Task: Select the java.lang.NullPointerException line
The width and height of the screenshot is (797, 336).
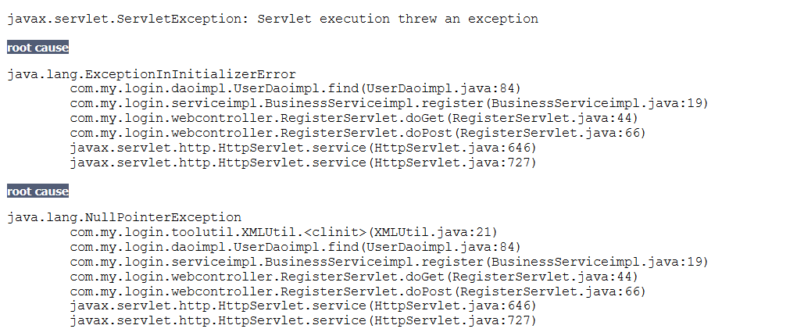Action: (124, 218)
